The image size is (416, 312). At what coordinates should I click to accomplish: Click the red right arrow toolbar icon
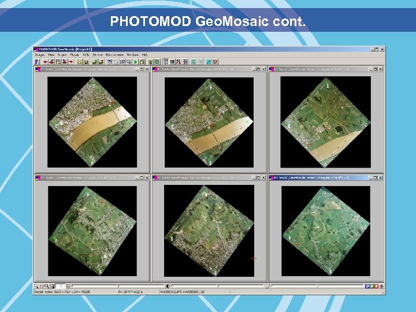click(71, 62)
